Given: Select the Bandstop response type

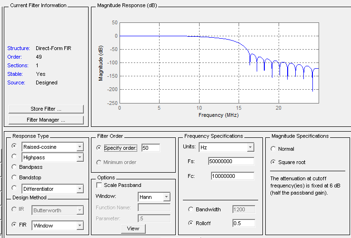Looking at the screenshot, I should pyautogui.click(x=14, y=177).
